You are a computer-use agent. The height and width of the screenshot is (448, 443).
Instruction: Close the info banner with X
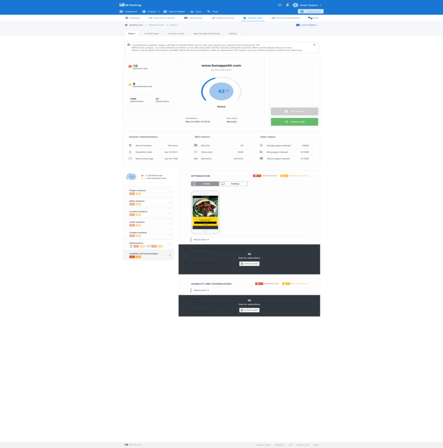(314, 44)
